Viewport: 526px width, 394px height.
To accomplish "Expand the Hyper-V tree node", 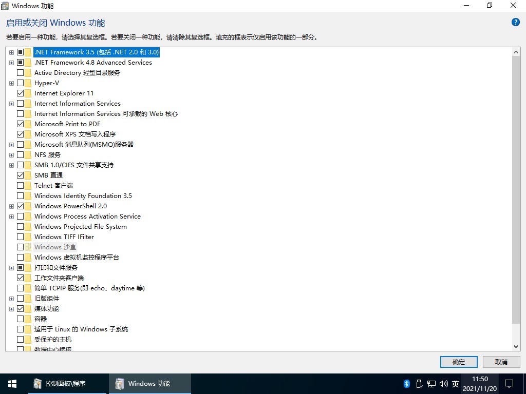I will [x=11, y=83].
